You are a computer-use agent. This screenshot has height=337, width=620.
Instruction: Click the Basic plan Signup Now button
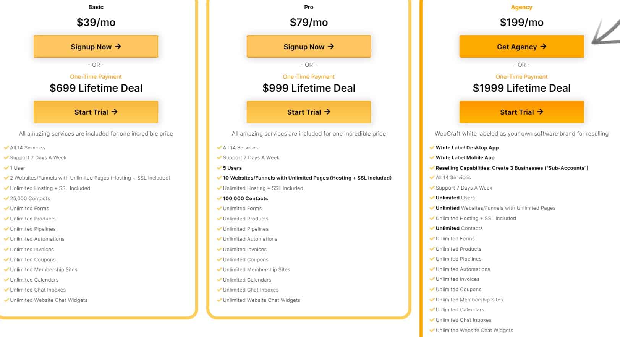tap(96, 47)
